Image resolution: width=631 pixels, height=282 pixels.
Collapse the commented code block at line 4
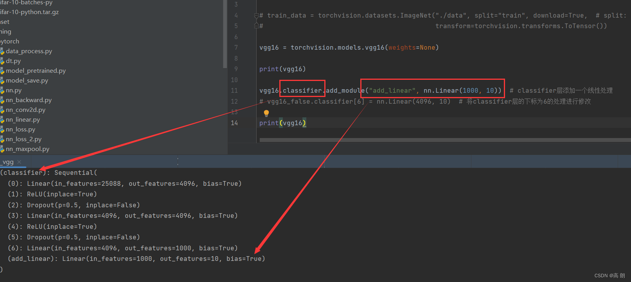256,16
